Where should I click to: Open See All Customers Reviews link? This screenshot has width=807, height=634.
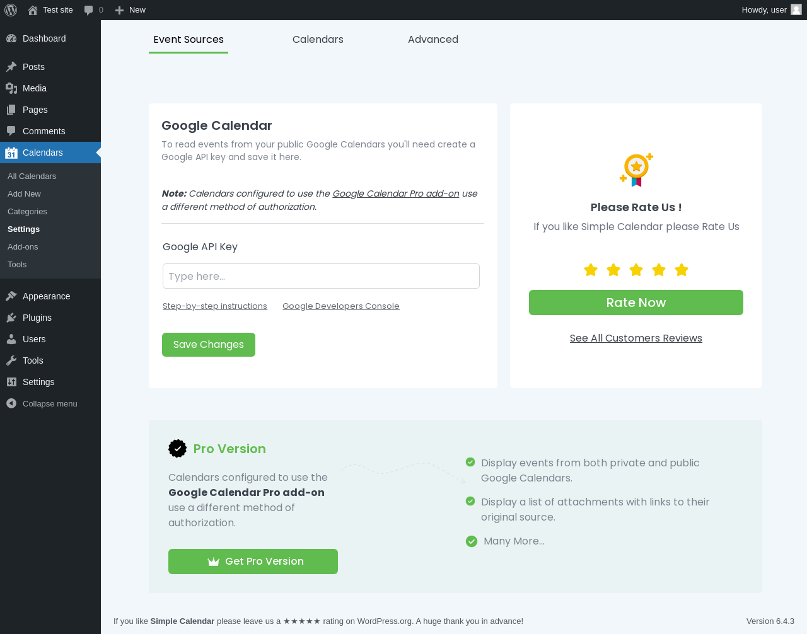(x=636, y=338)
